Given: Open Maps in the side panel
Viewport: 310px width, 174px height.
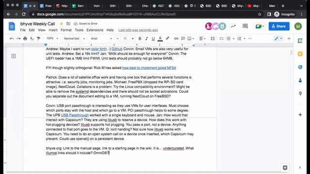Looking at the screenshot, I should point(300,93).
